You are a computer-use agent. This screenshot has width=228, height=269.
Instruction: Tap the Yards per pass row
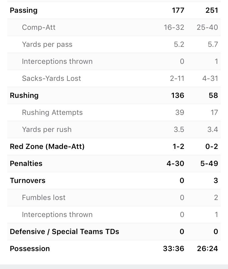click(114, 44)
